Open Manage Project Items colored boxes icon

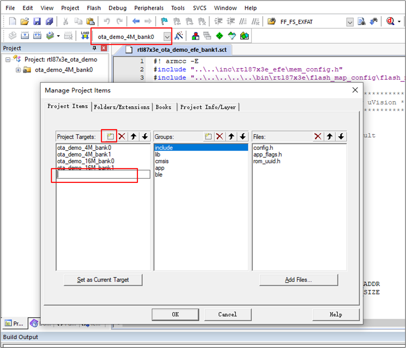(x=195, y=36)
